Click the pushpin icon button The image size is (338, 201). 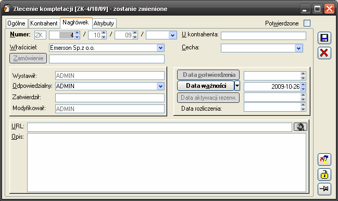pyautogui.click(x=324, y=189)
